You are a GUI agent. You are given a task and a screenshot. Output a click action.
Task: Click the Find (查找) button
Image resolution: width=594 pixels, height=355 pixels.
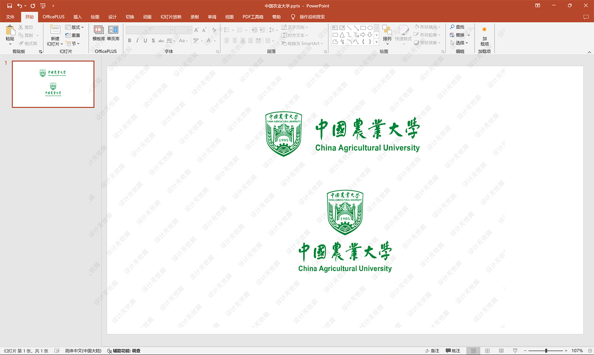pos(457,27)
